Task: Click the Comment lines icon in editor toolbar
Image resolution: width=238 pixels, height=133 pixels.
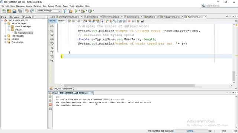Action: point(138,21)
